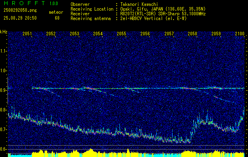Click antenna 2el-HB9CV Vertical text

coord(153,18)
